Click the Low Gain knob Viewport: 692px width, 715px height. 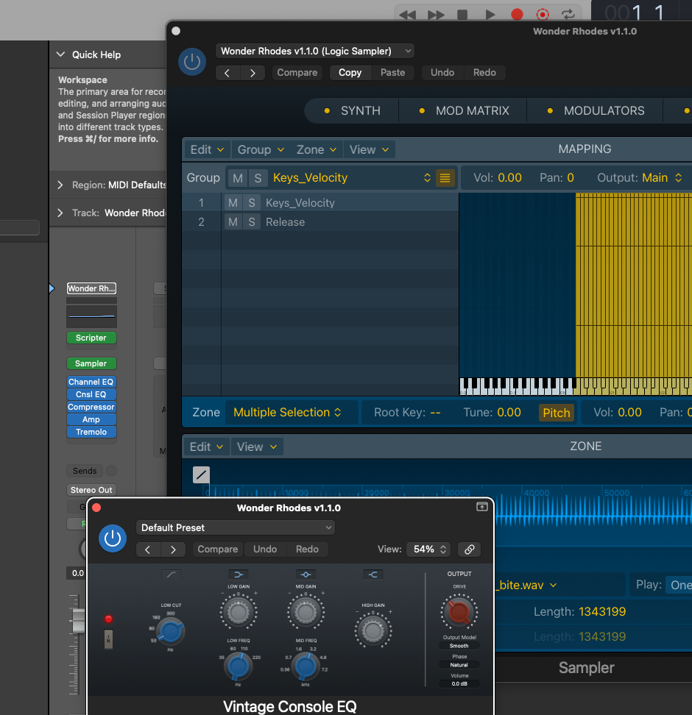tap(239, 613)
